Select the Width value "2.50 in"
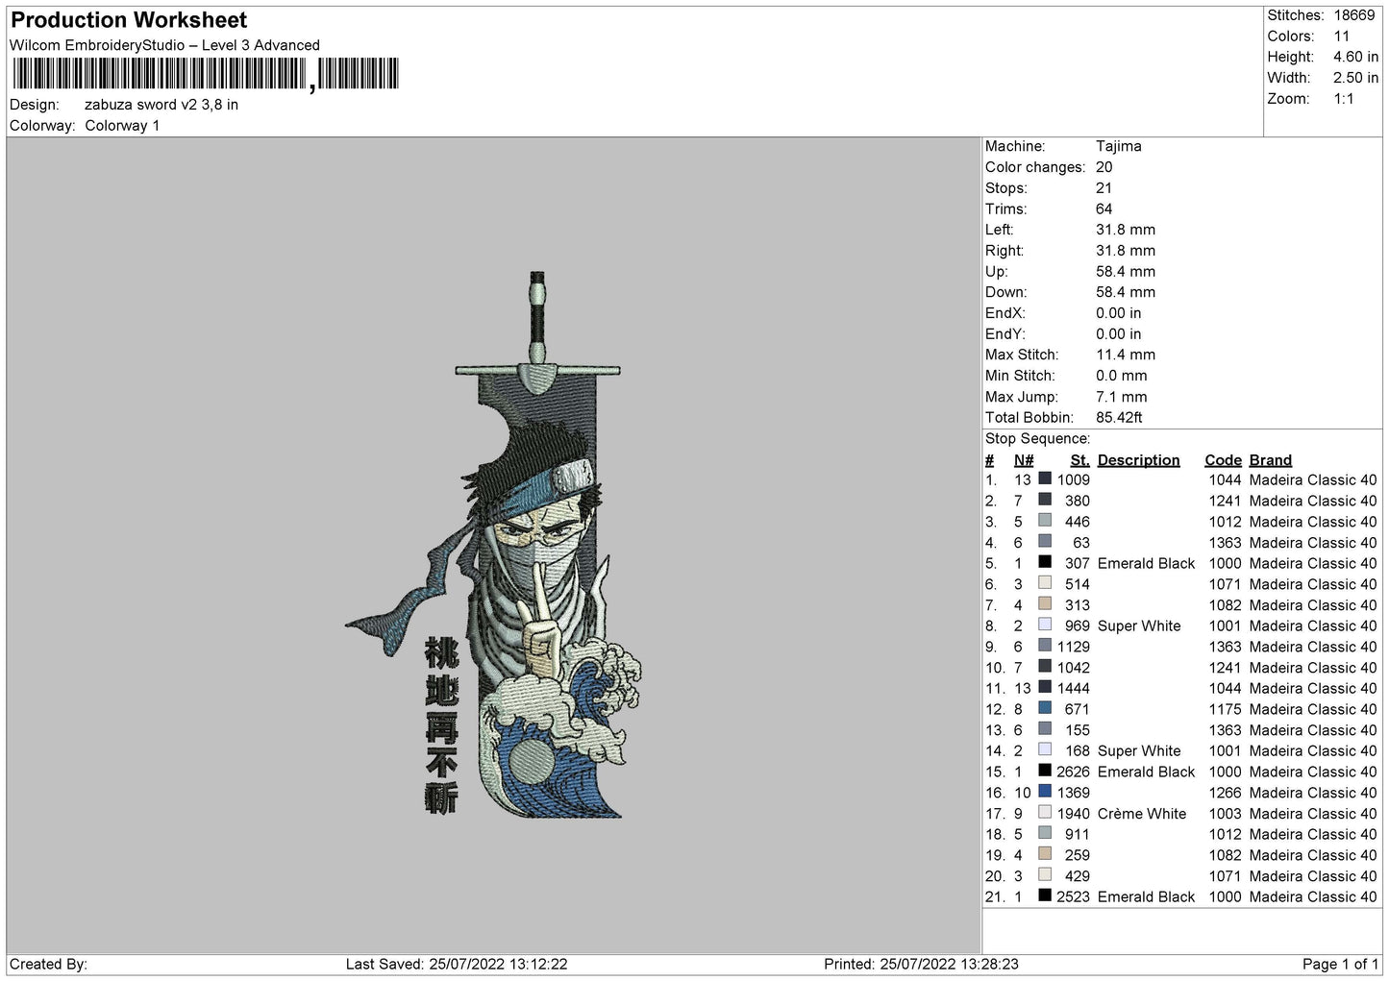 [1355, 78]
